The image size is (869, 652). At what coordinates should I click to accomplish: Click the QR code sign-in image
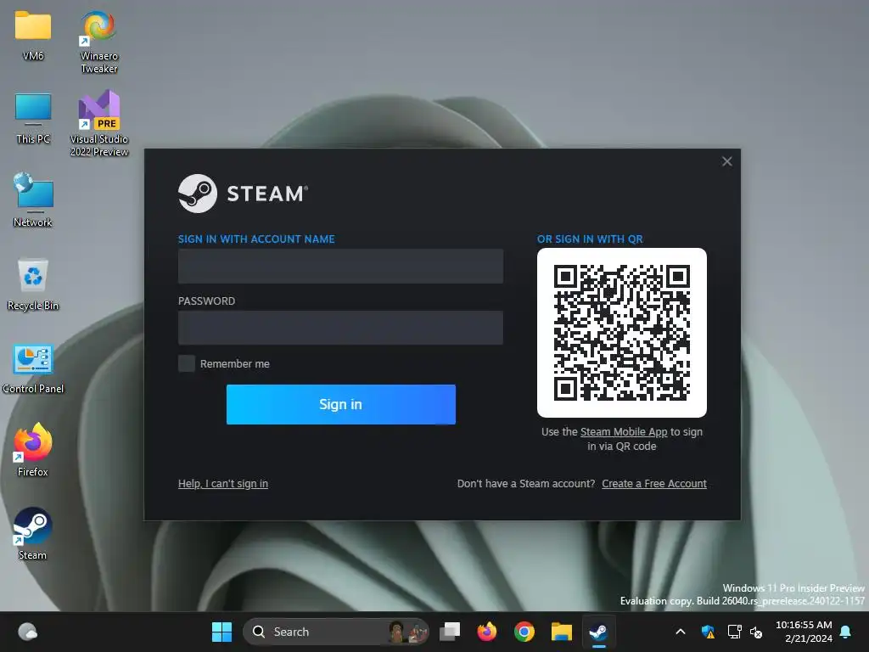(x=622, y=333)
